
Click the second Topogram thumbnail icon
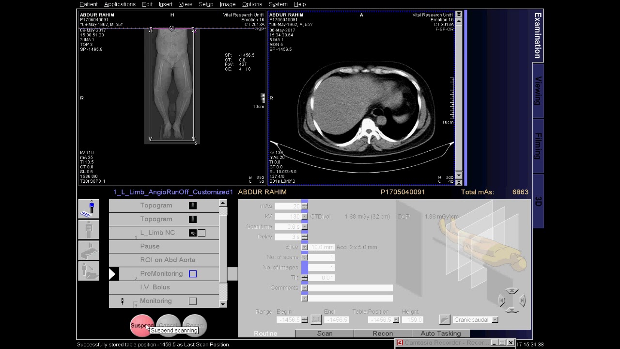193,219
